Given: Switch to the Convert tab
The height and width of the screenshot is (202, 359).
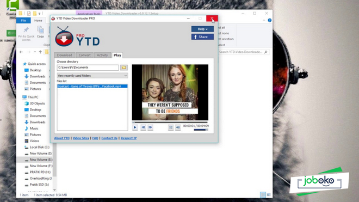Looking at the screenshot, I should [84, 55].
